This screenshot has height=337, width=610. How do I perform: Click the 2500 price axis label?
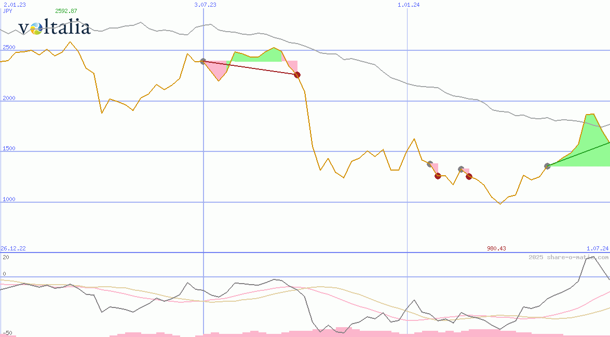pos(9,48)
